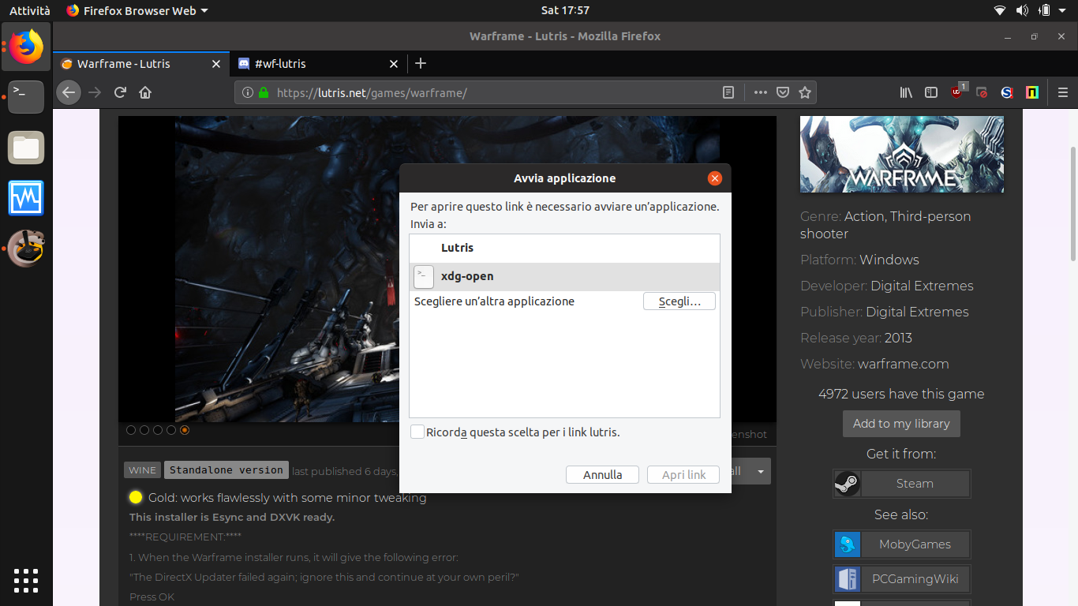Click the Warframe banner thumbnail
This screenshot has height=606, width=1078.
pos(902,155)
